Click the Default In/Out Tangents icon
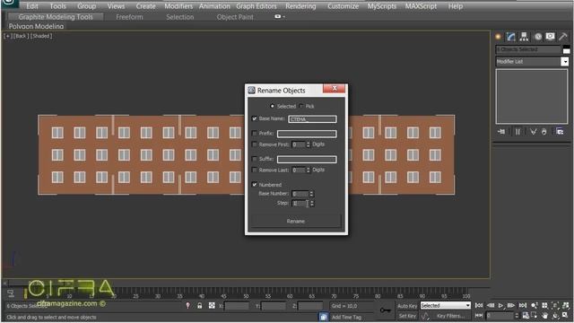 click(425, 316)
